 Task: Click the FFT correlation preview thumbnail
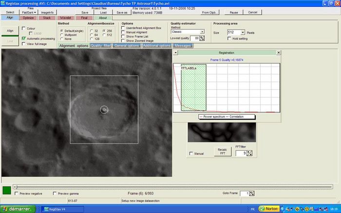pyautogui.click(x=222, y=132)
